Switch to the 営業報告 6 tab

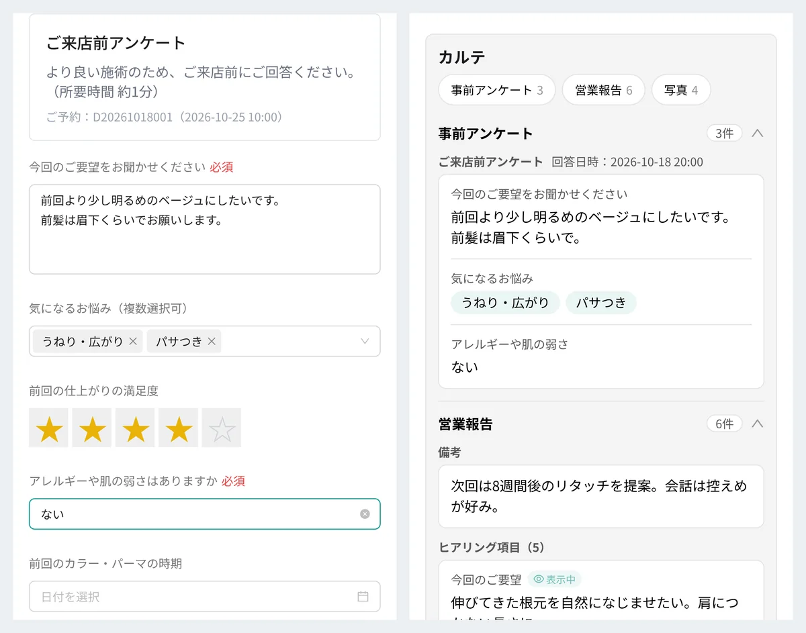click(603, 90)
